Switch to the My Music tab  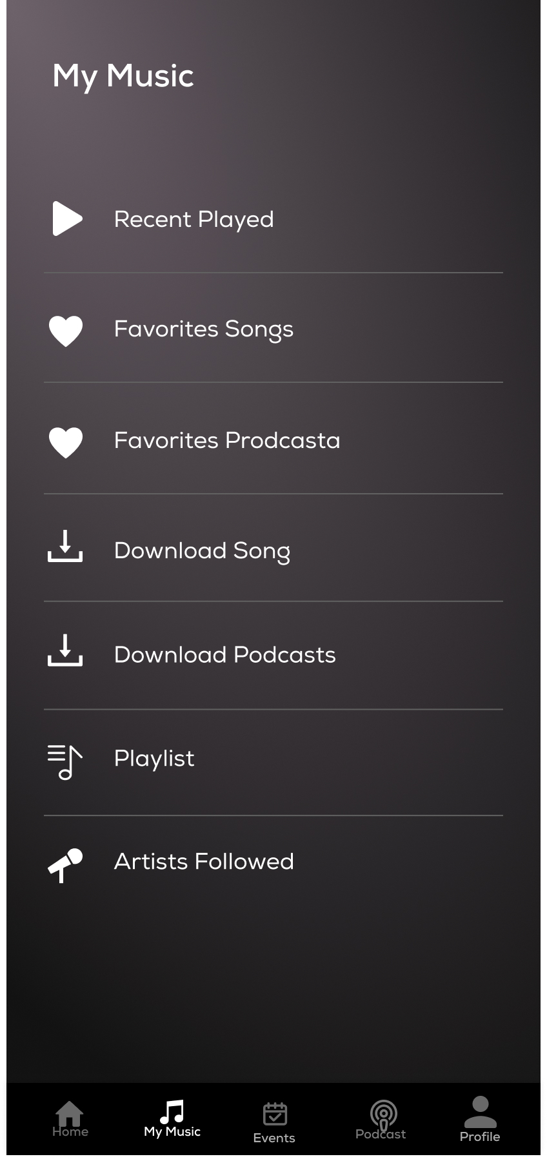coord(172,1119)
